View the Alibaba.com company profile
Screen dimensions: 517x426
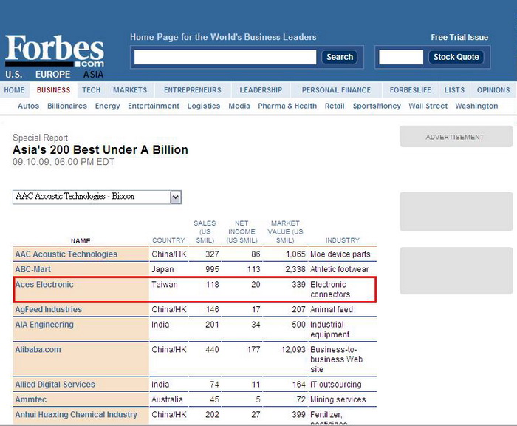tap(38, 350)
